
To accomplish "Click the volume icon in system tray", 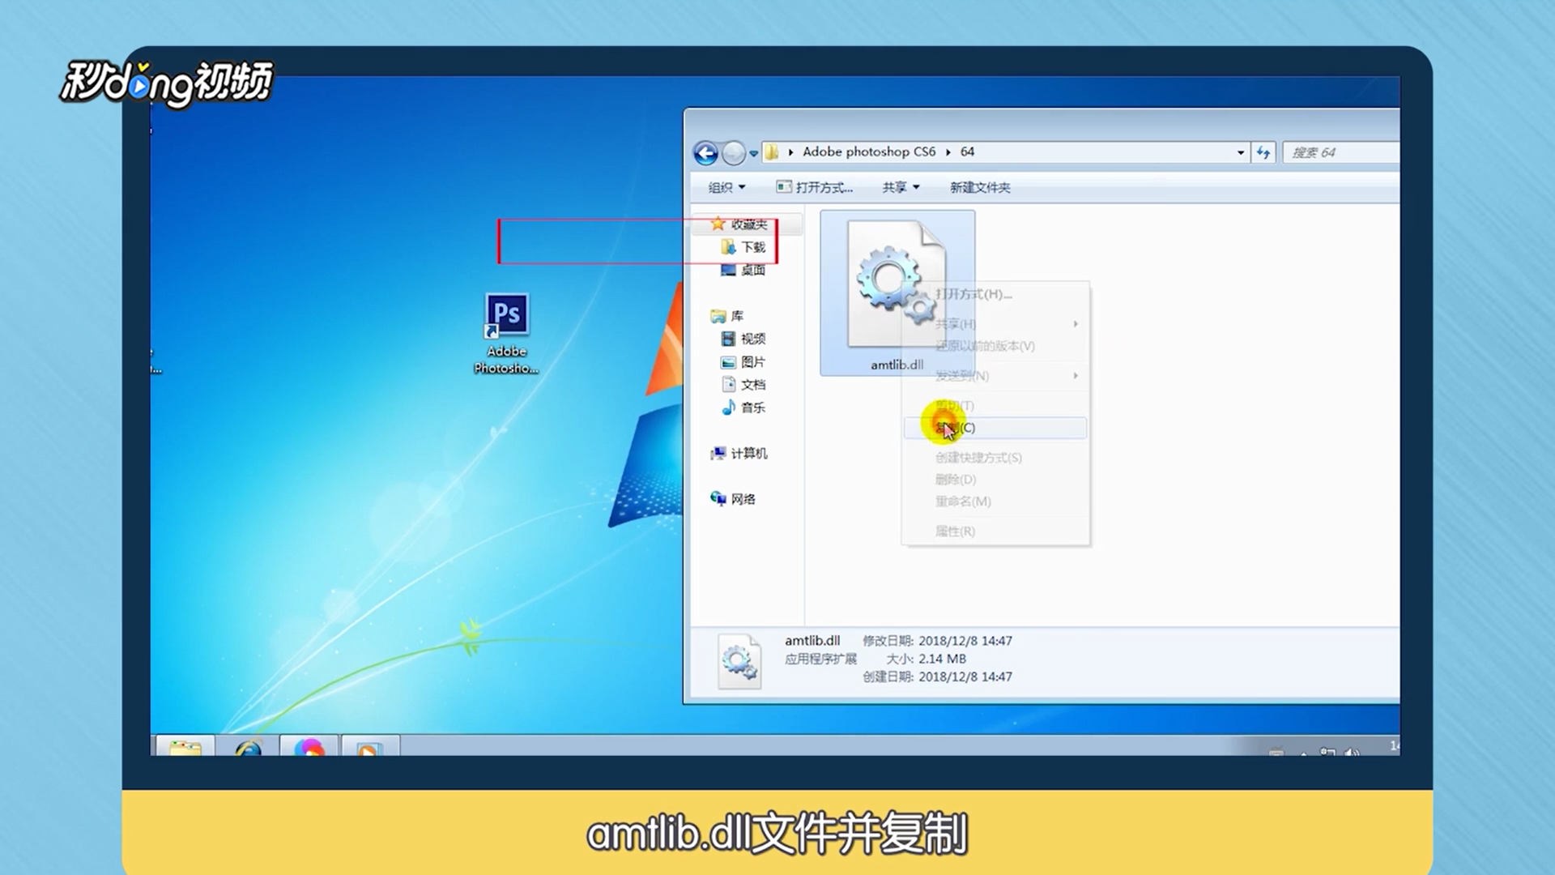I will 1351,753.
